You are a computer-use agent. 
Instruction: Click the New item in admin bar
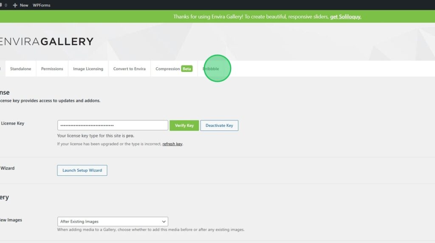click(24, 5)
